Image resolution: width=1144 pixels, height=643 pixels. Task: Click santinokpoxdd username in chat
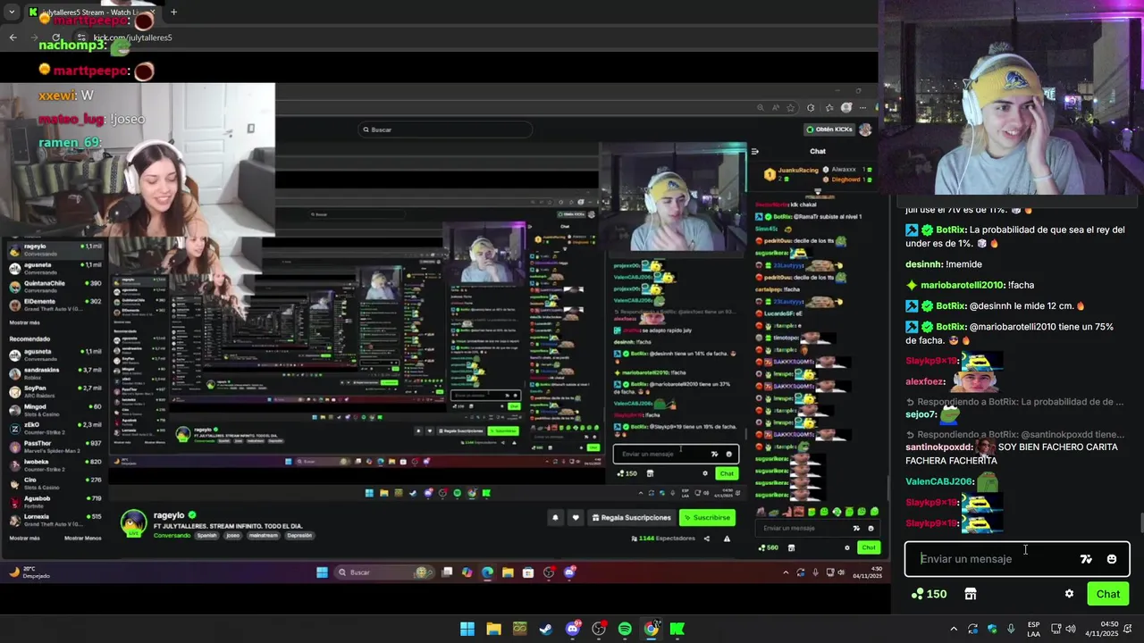pyautogui.click(x=938, y=447)
